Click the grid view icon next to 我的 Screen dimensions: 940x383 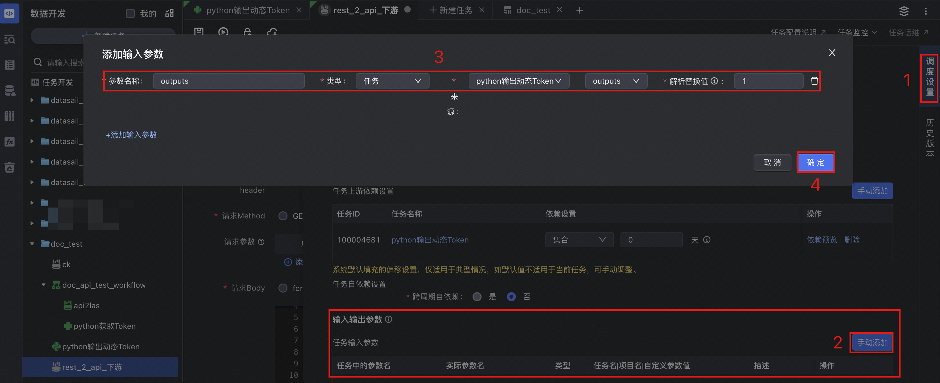(x=169, y=13)
